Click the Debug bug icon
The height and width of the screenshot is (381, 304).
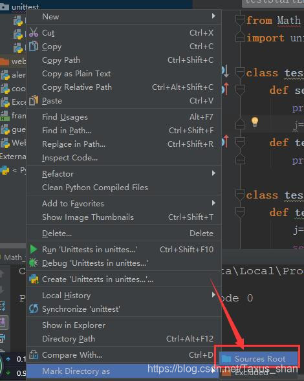[x=34, y=263]
